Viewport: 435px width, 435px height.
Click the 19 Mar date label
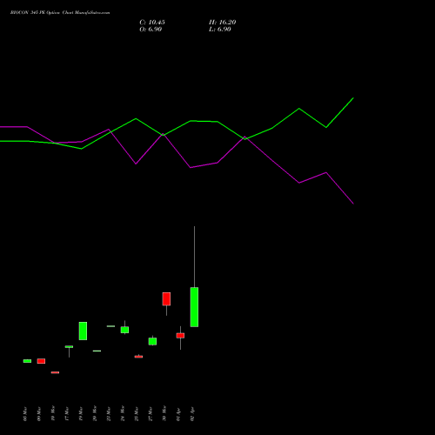tap(81, 413)
